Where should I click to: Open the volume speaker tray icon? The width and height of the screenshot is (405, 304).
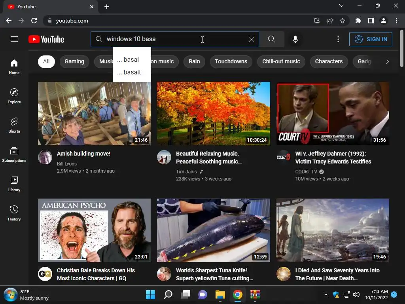pyautogui.click(x=356, y=294)
